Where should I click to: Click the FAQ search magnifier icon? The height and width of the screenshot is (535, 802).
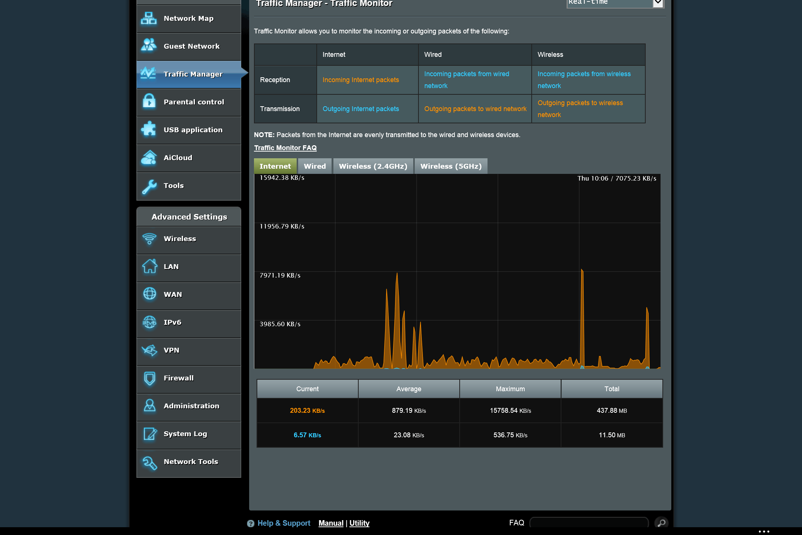pyautogui.click(x=661, y=523)
